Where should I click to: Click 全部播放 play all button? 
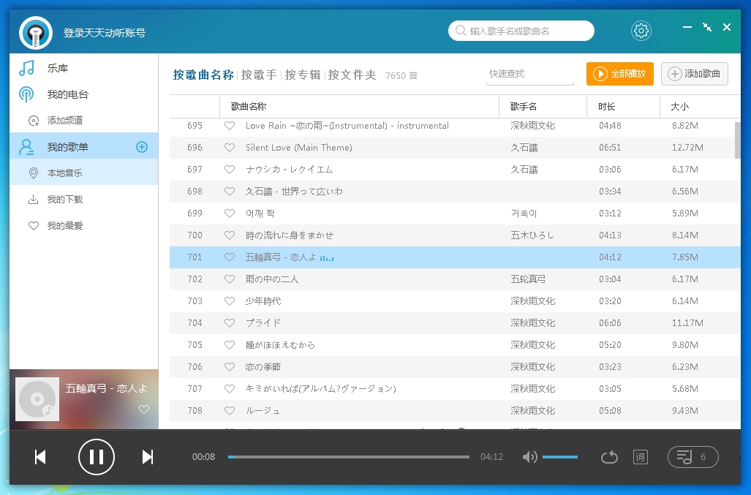tap(620, 74)
